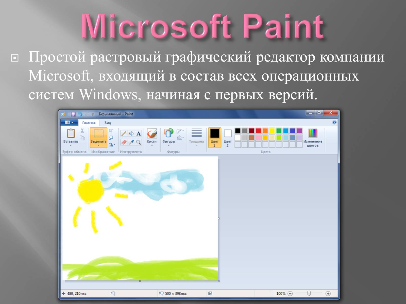Click the zoom slider handle
The height and width of the screenshot is (304, 406).
coord(309,293)
